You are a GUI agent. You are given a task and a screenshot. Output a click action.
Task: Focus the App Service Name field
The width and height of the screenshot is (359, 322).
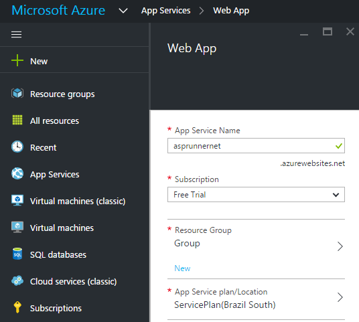(256, 145)
